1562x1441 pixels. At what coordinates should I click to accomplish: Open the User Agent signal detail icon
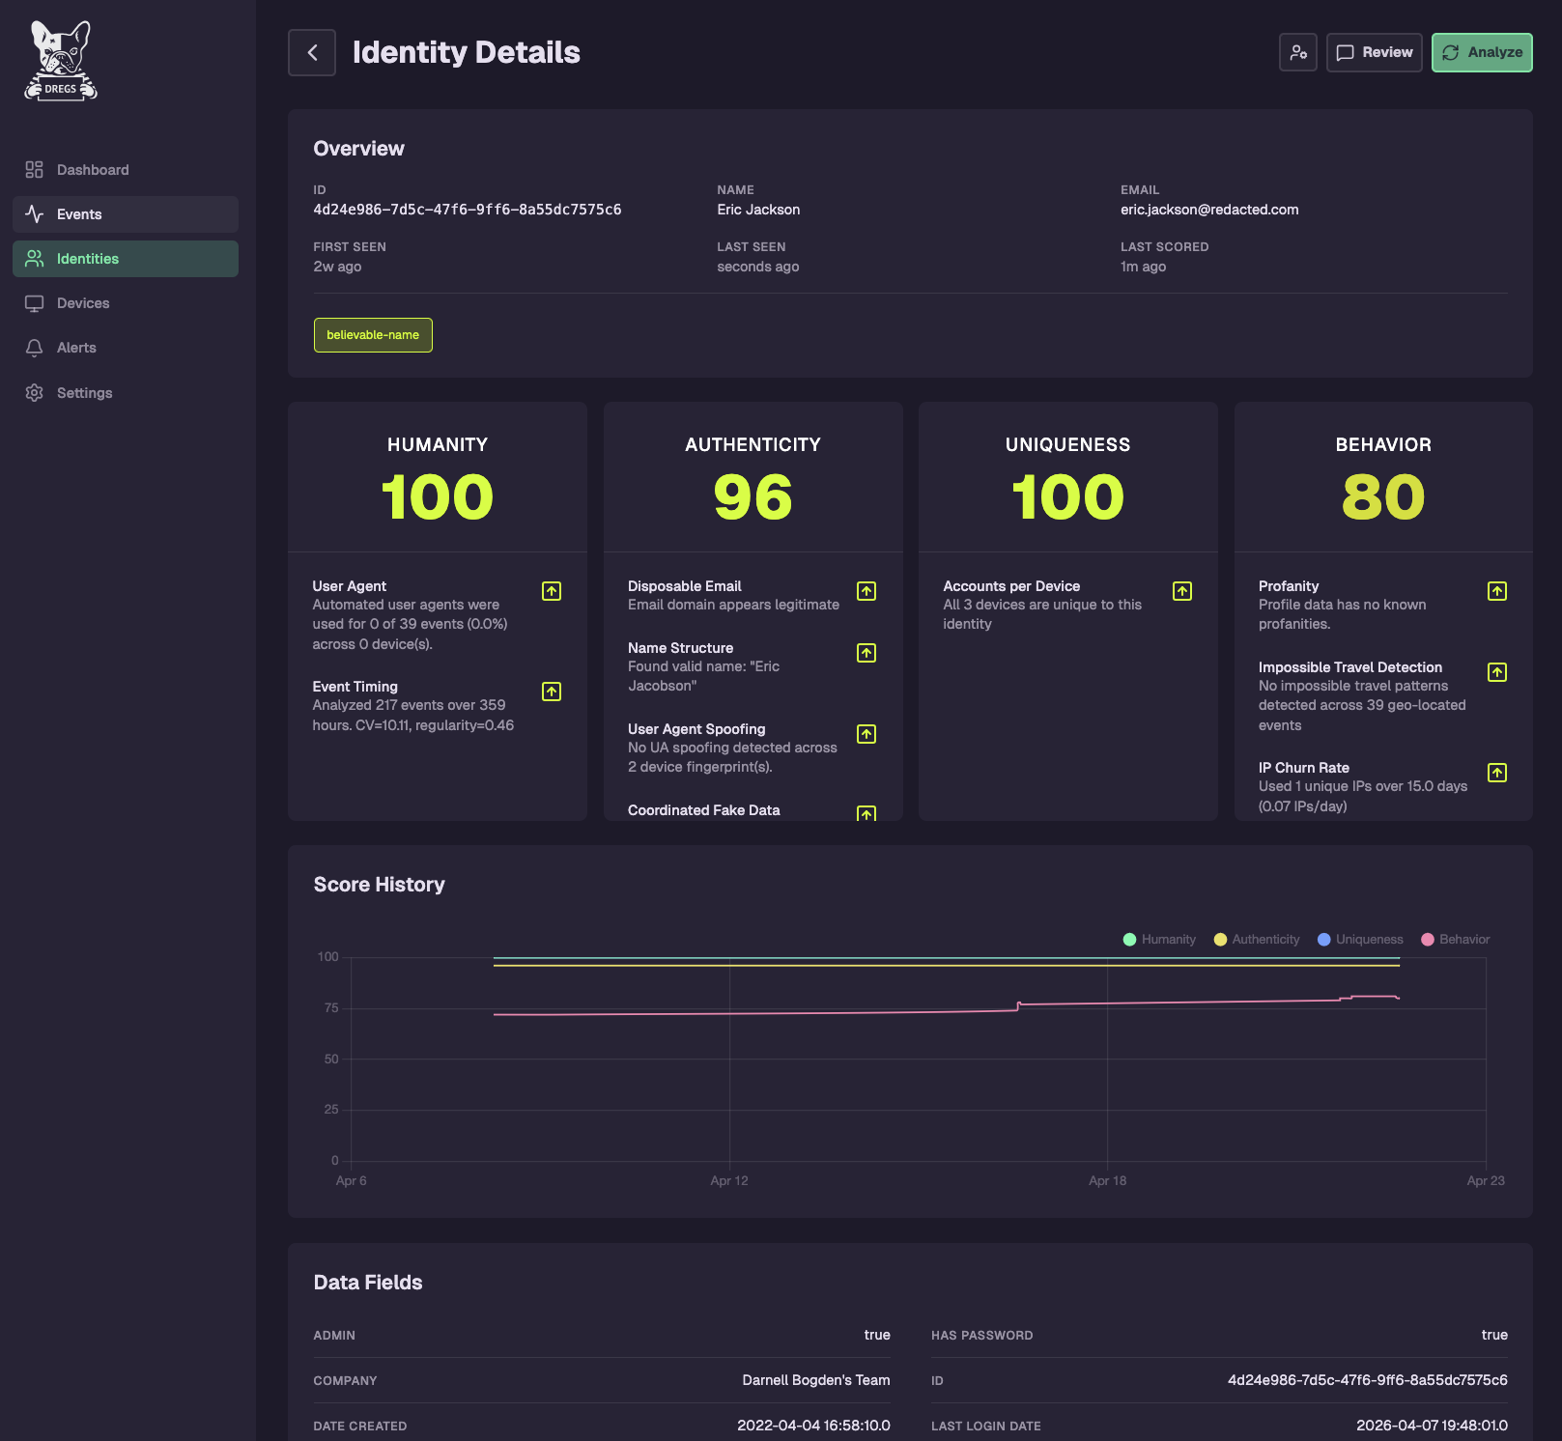click(x=552, y=591)
